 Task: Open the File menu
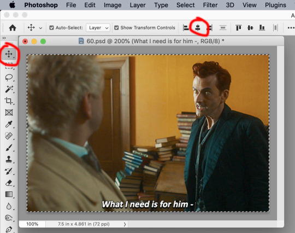[x=71, y=5]
